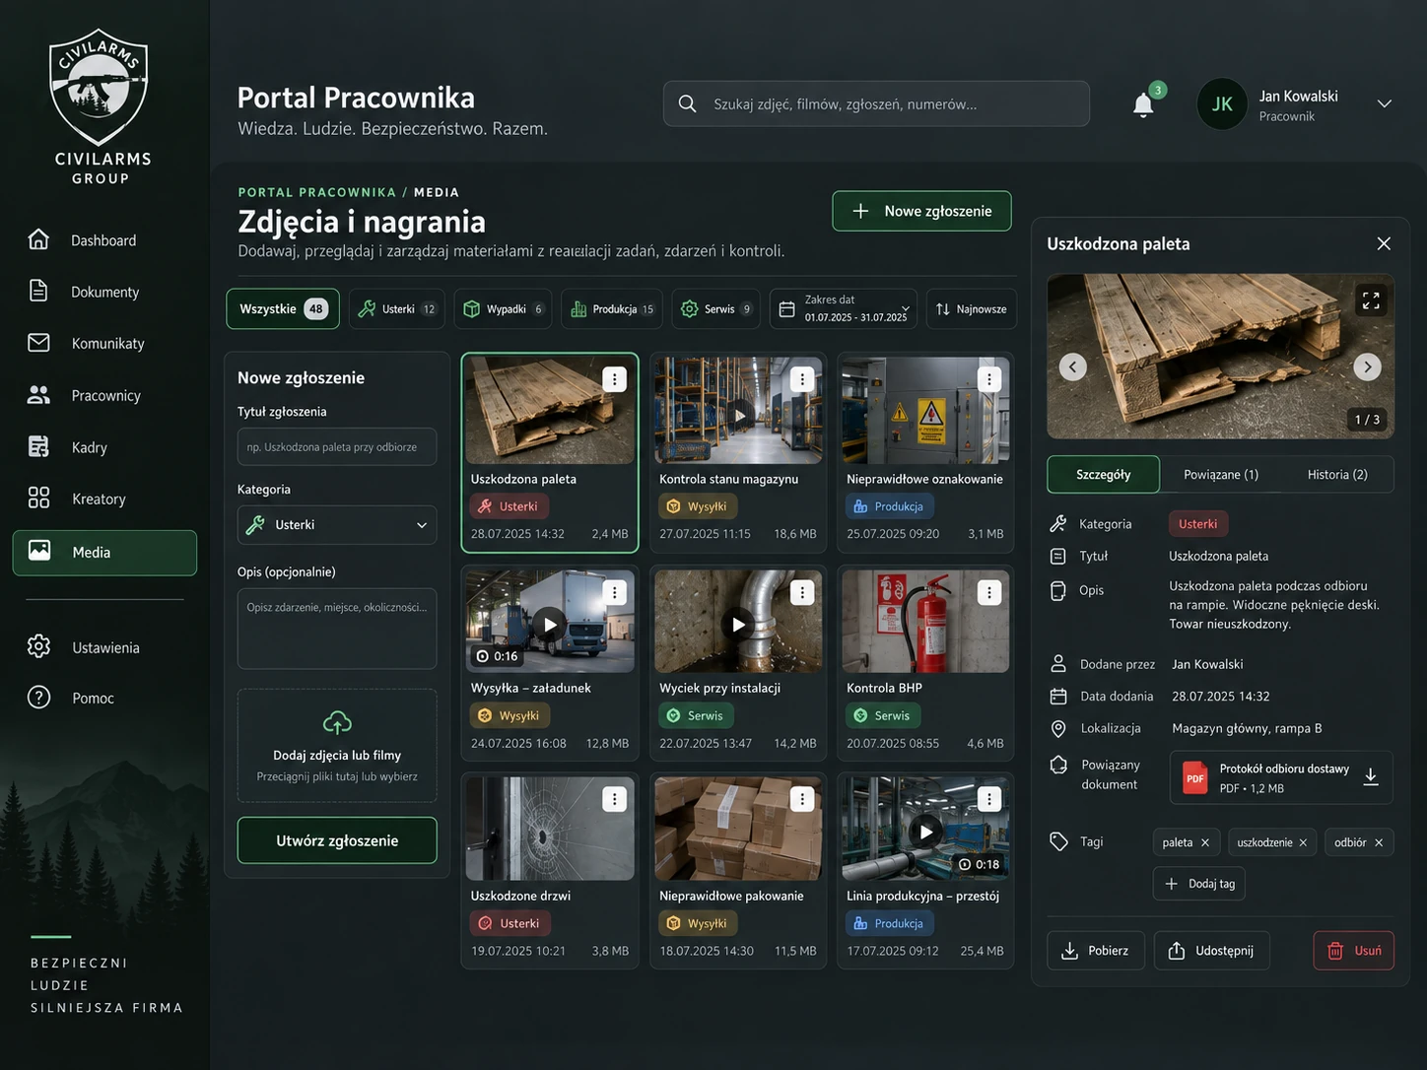Filter by Serwis 9
The height and width of the screenshot is (1070, 1427).
pyautogui.click(x=715, y=308)
